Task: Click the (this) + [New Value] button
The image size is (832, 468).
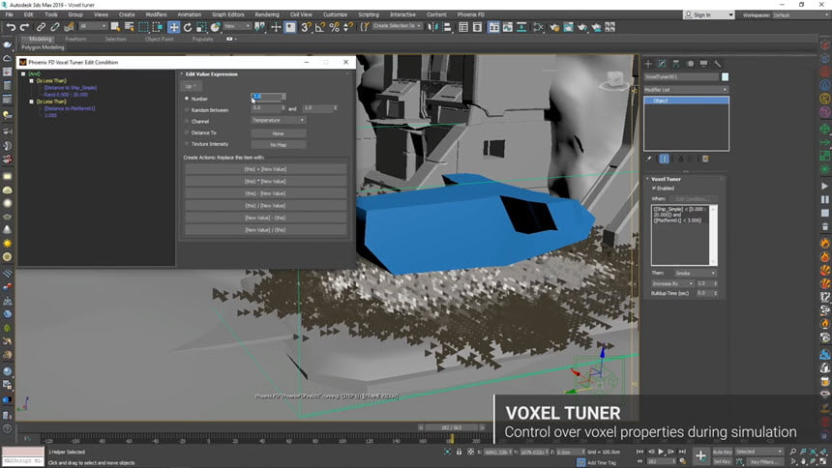Action: [265, 169]
